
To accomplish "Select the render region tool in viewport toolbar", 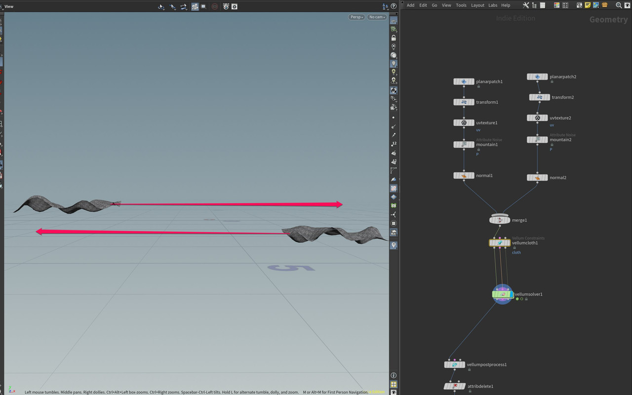I will pos(203,6).
